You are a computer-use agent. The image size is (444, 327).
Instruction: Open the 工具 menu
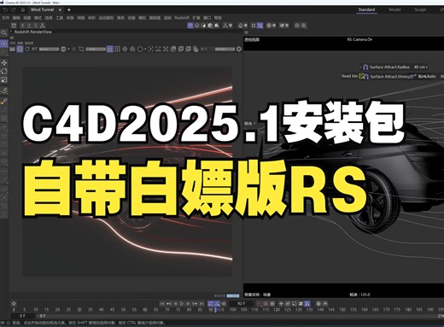59,18
